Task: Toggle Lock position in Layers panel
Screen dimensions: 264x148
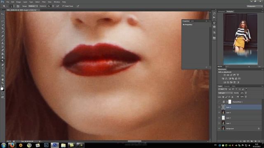Action: tap(229, 97)
